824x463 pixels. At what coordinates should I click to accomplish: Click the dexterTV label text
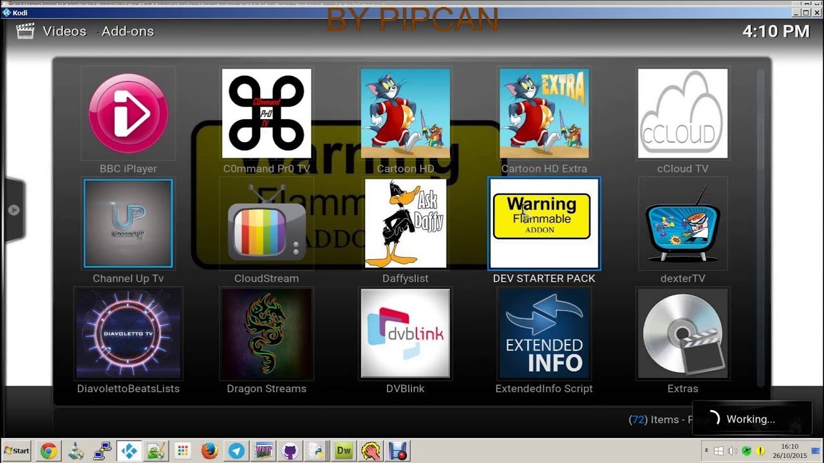683,278
